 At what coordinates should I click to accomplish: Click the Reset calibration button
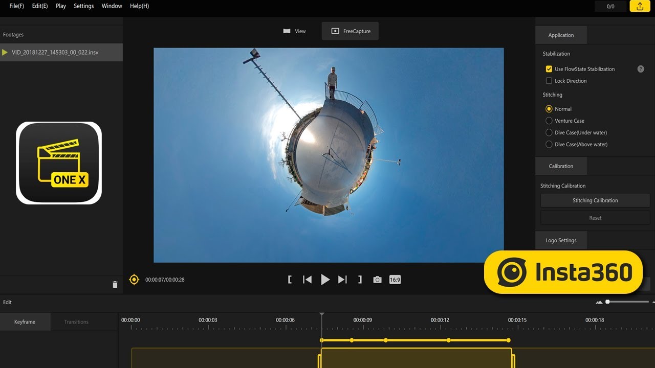point(595,218)
